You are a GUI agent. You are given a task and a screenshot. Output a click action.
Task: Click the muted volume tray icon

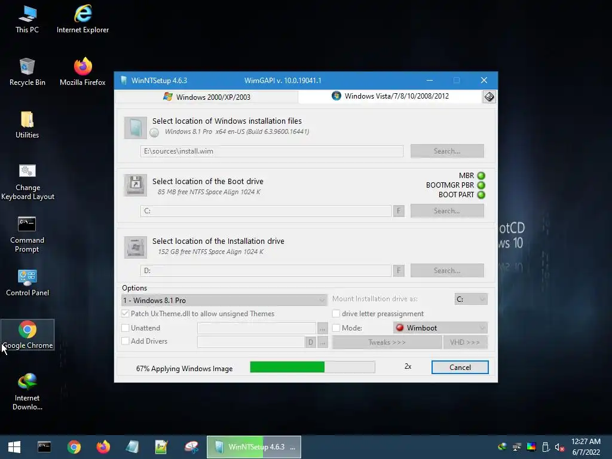559,447
